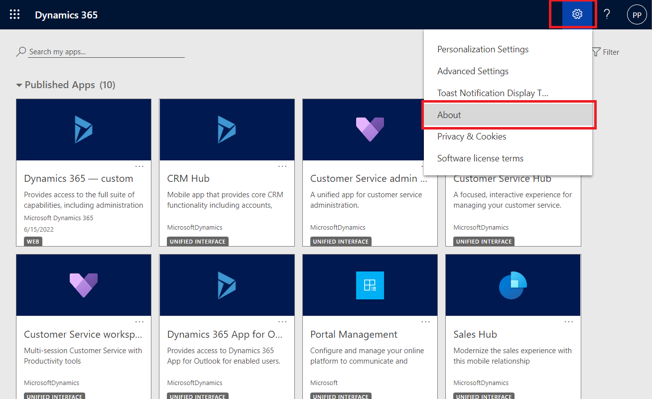Open more options for Dynamics 365 App for Outlook
The image size is (652, 399).
click(x=282, y=322)
